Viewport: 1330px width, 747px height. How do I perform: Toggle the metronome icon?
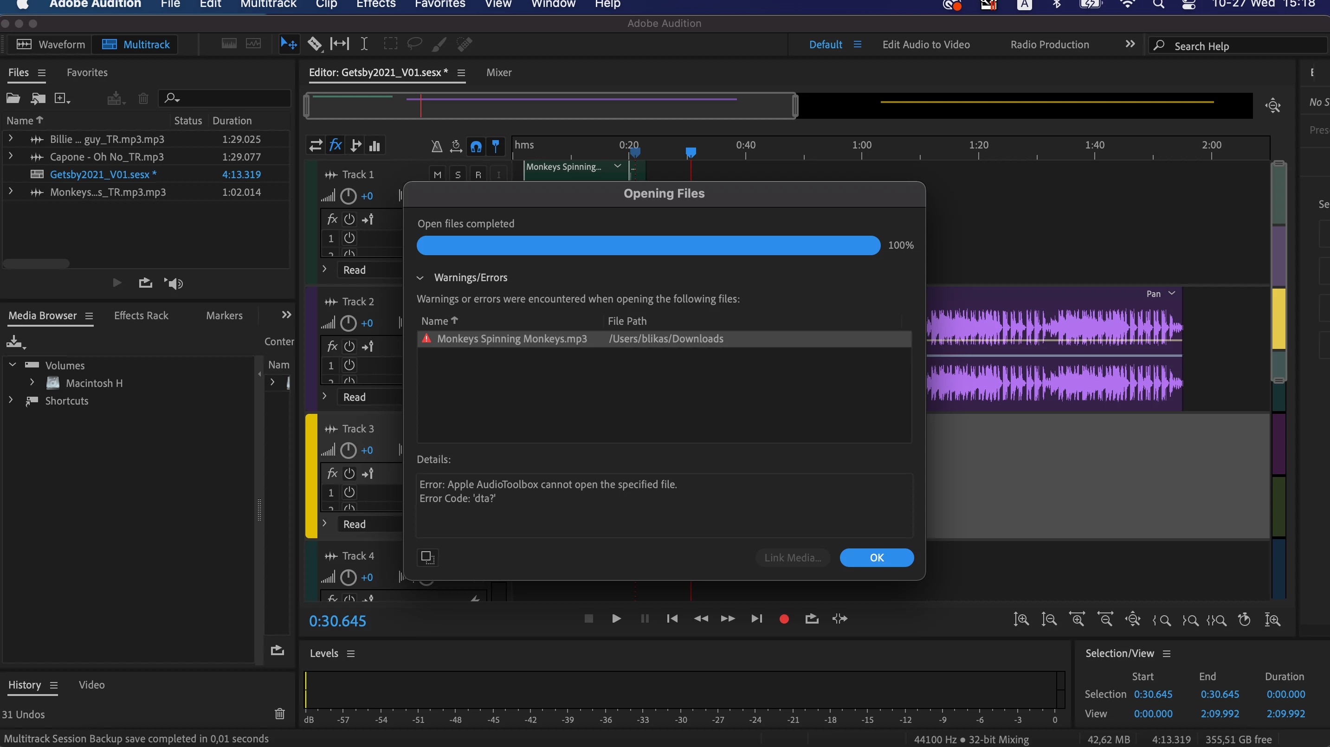click(x=437, y=147)
